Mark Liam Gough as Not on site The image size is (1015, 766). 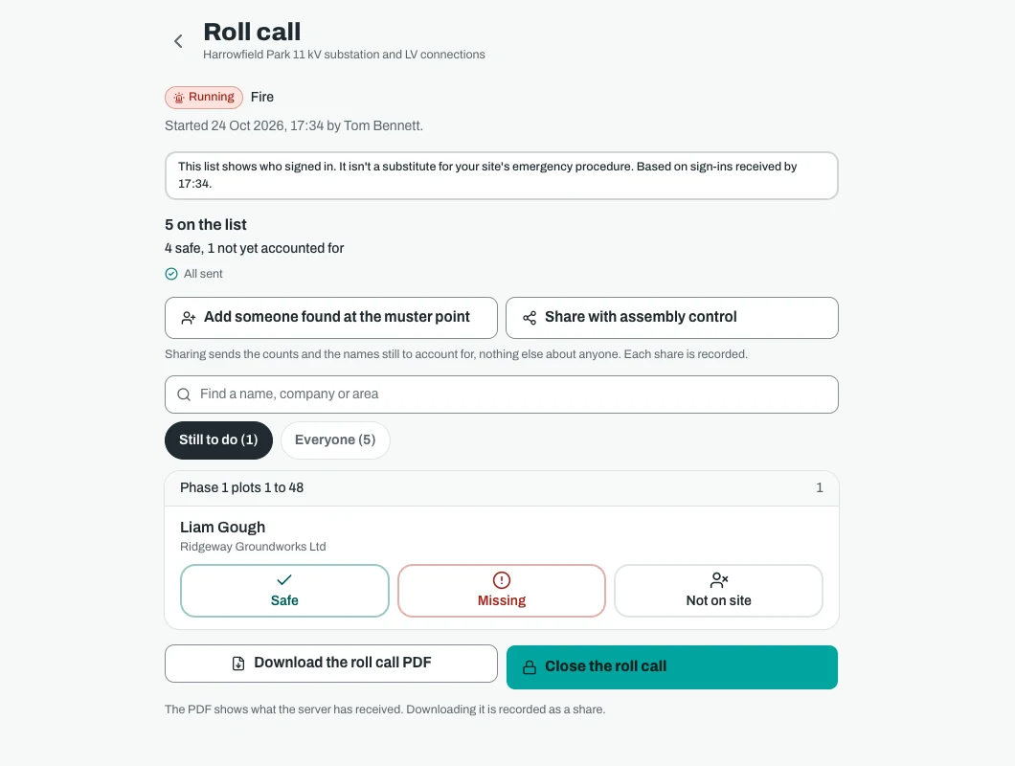tap(718, 591)
